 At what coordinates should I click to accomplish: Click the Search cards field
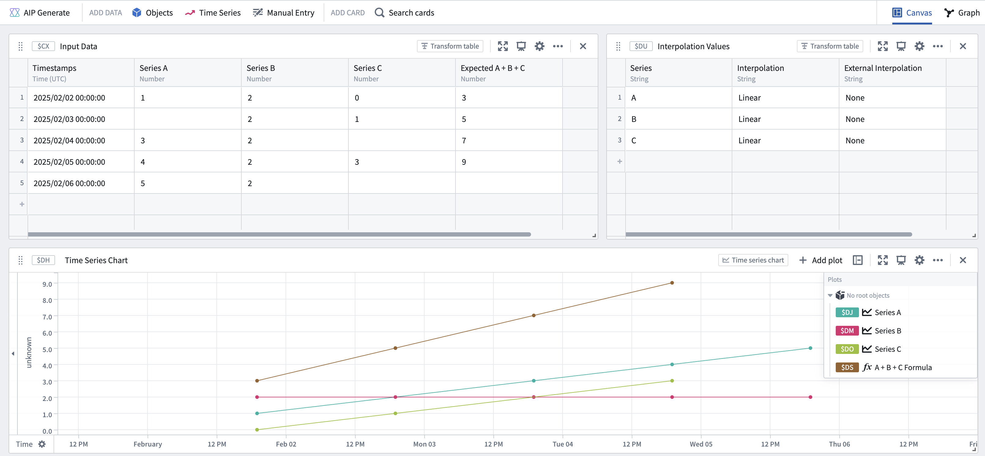pyautogui.click(x=404, y=13)
